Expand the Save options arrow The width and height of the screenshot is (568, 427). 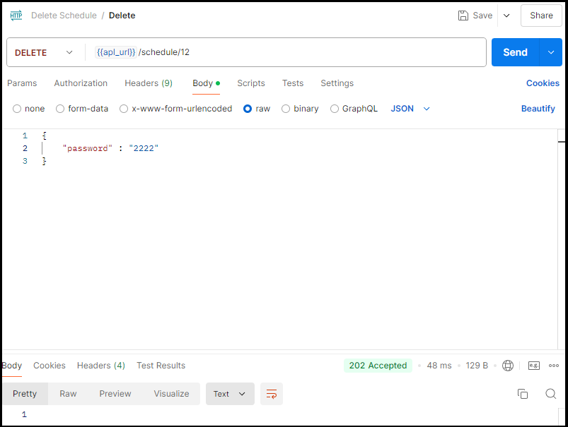pos(506,16)
